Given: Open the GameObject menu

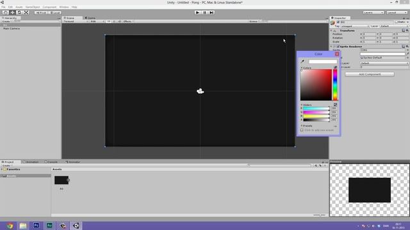Looking at the screenshot, I should click(33, 7).
